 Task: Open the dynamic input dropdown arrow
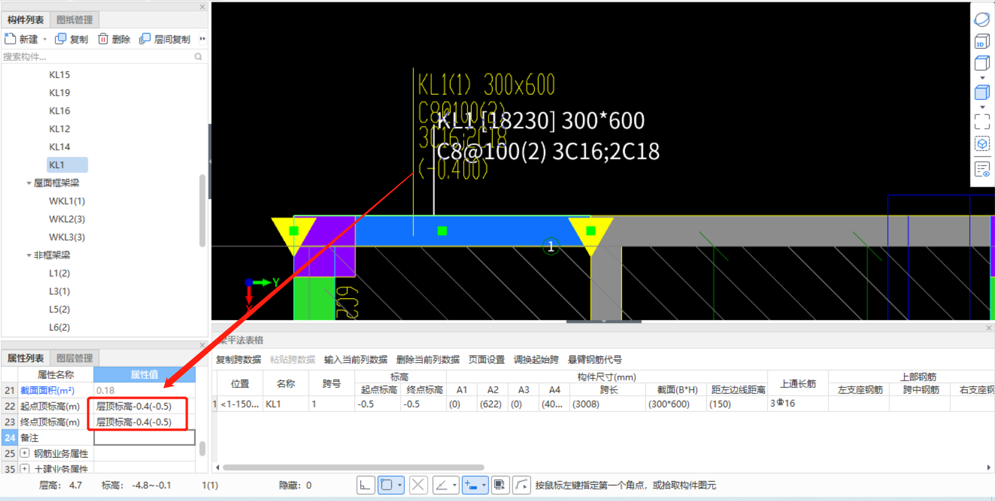pyautogui.click(x=484, y=485)
